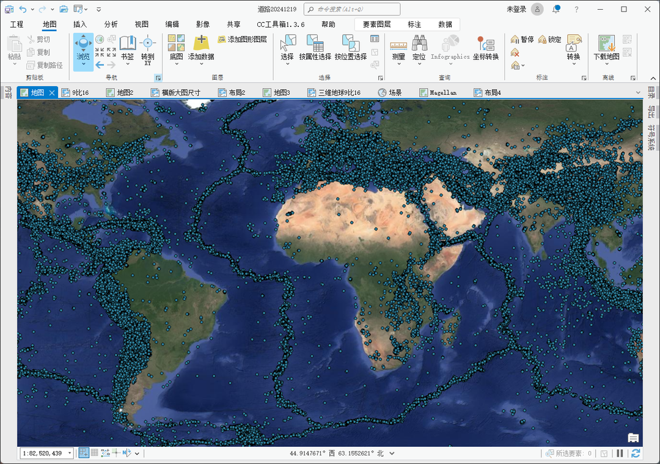Viewport: 660px width, 464px height.
Task: Switch to the 场景 (Scene) view tab
Action: click(x=390, y=93)
